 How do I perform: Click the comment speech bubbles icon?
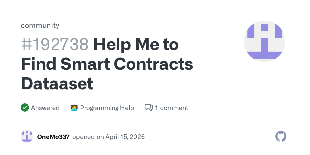[149, 107]
